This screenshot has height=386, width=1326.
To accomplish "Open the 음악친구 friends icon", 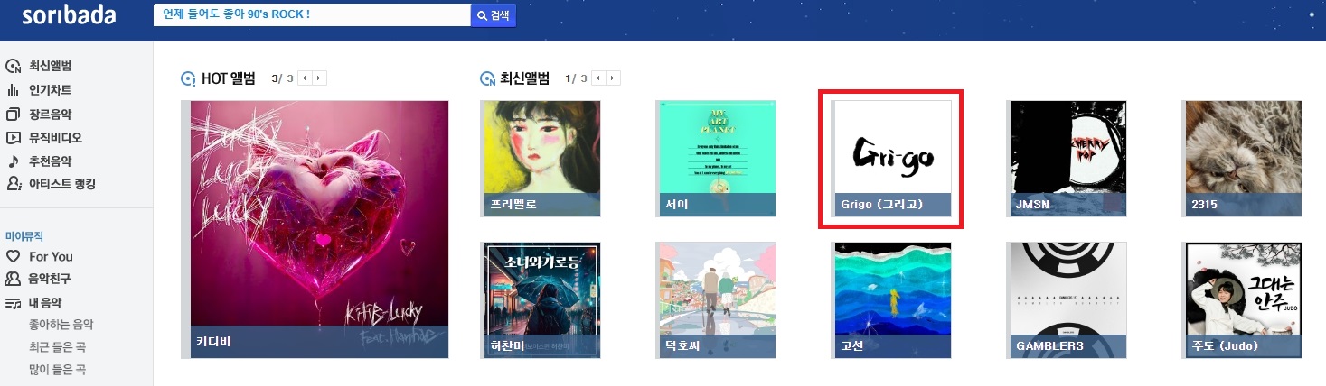I will [13, 279].
